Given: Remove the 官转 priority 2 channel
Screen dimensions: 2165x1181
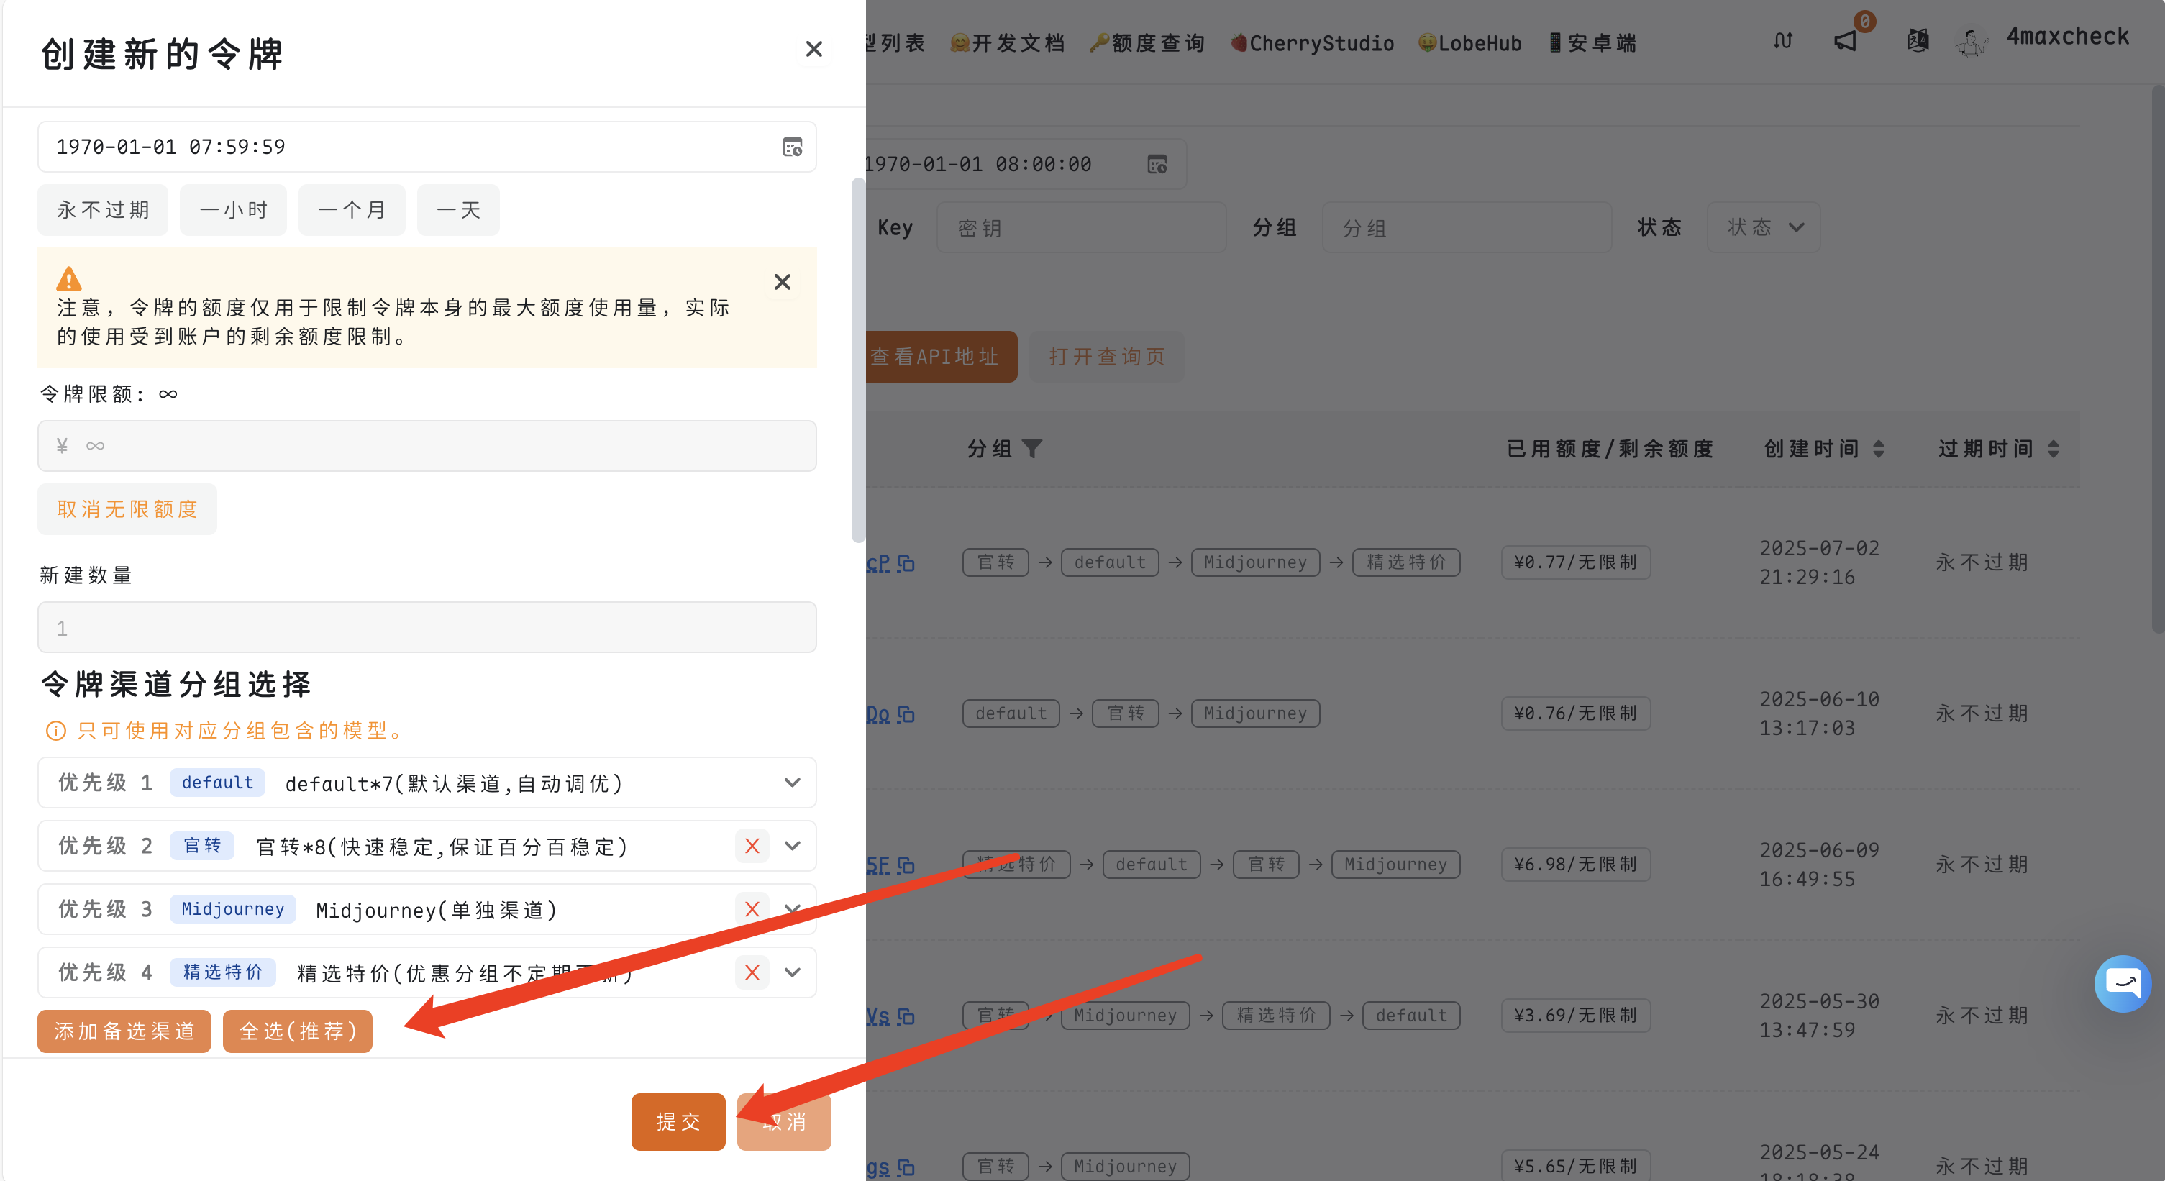Looking at the screenshot, I should 752,847.
